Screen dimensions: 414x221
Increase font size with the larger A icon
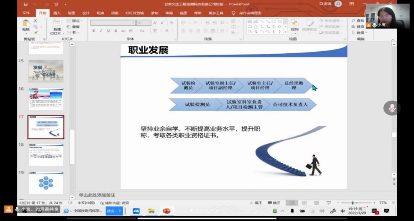pyautogui.click(x=155, y=23)
